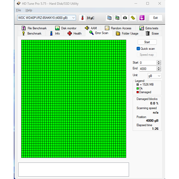Open the File menu

tap(19, 10)
